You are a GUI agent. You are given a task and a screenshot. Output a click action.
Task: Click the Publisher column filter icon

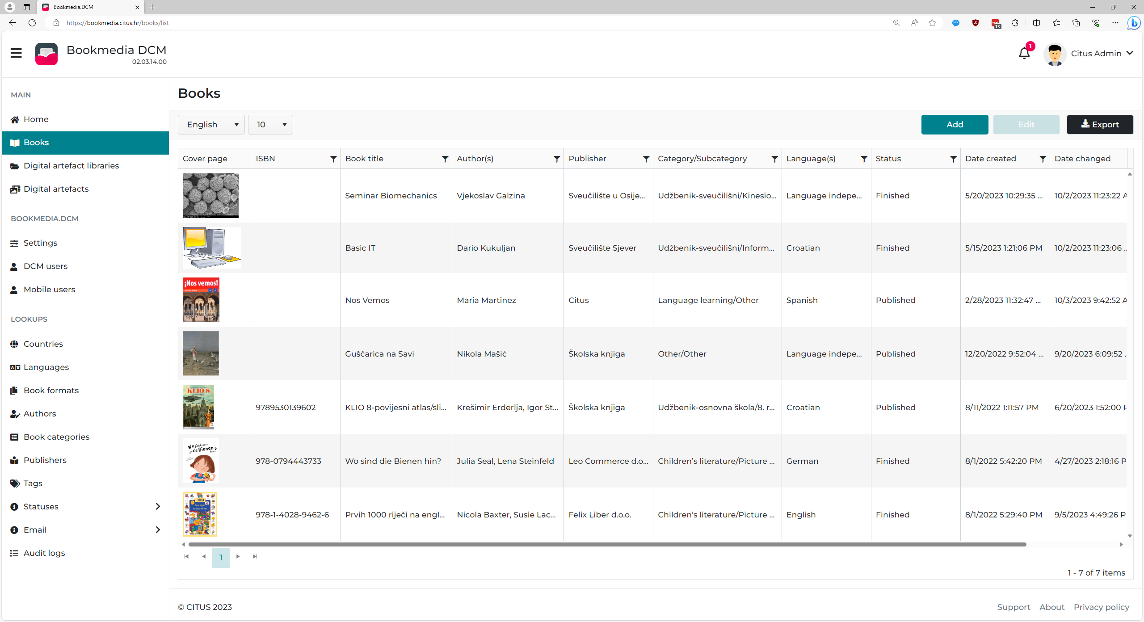point(646,159)
